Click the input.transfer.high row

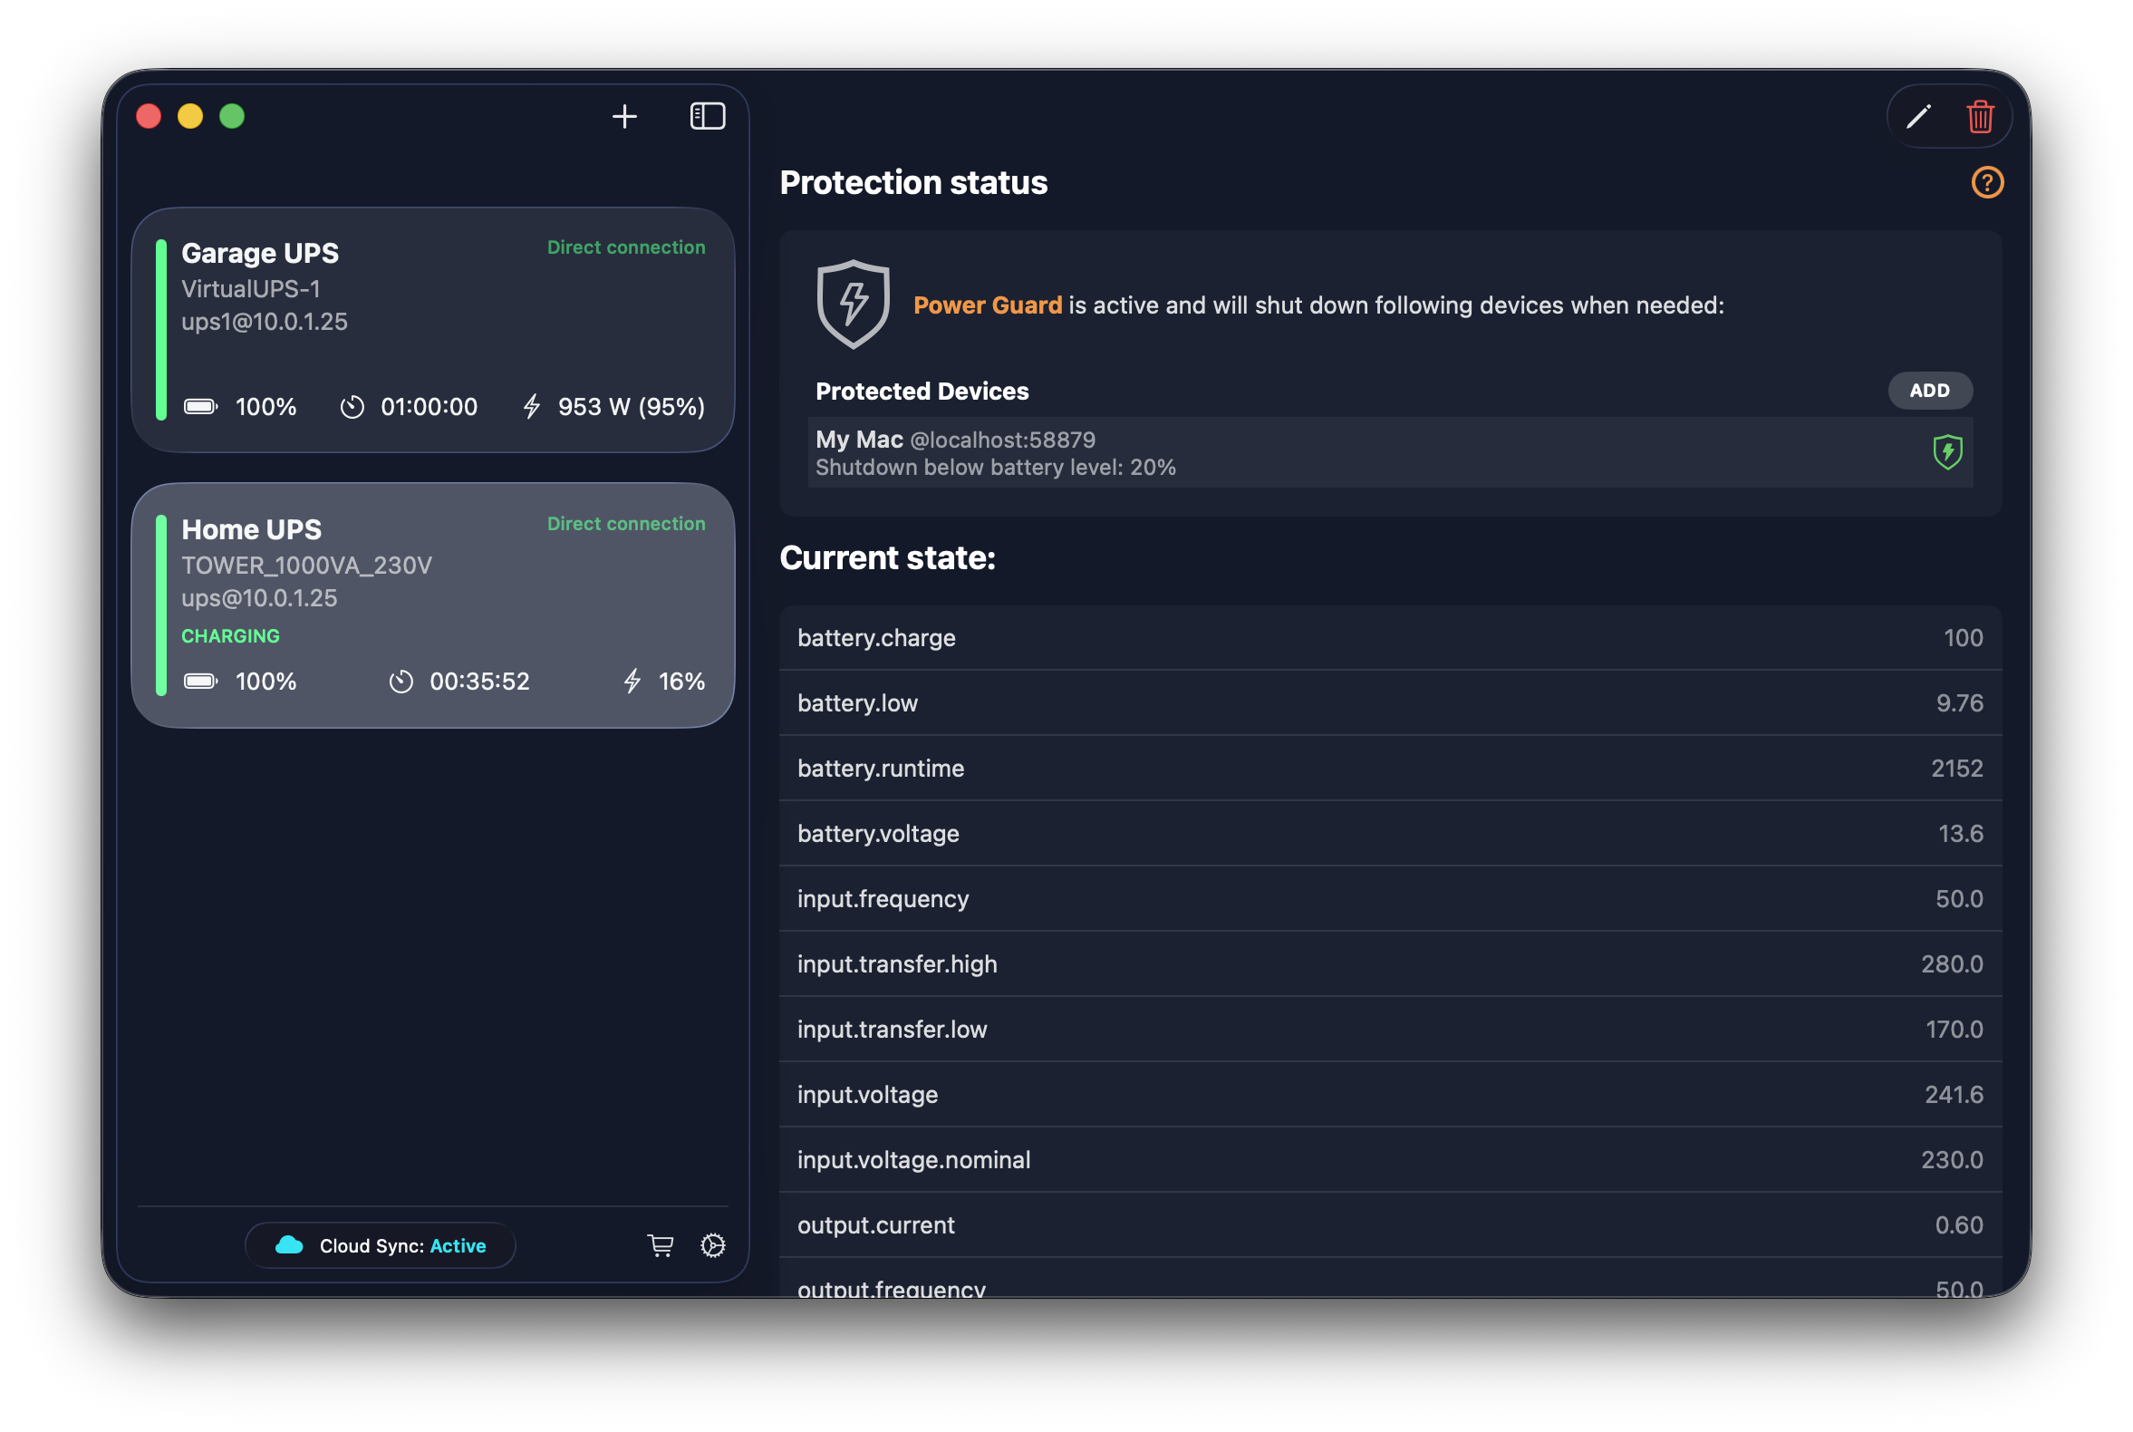click(1391, 964)
